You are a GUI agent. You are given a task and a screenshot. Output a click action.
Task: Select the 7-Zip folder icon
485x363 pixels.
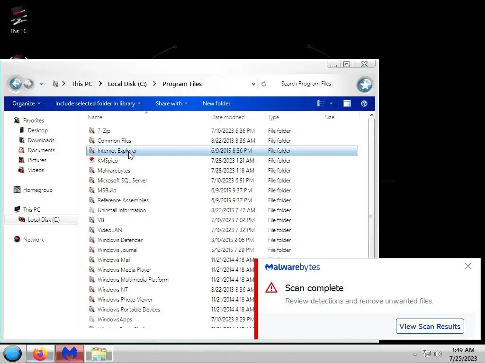[92, 130]
